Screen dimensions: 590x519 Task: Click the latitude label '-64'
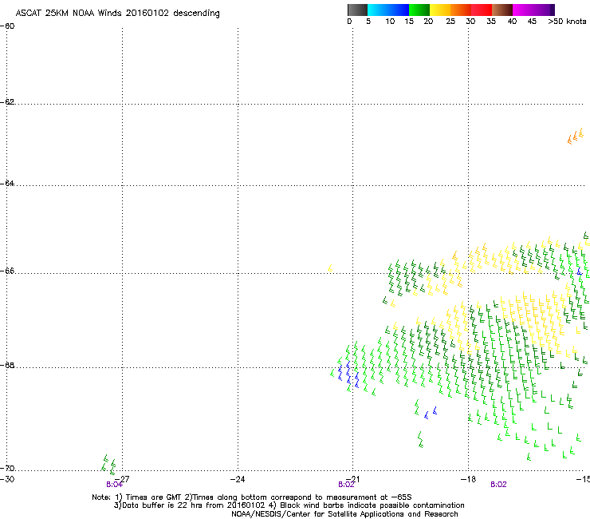tap(7, 184)
